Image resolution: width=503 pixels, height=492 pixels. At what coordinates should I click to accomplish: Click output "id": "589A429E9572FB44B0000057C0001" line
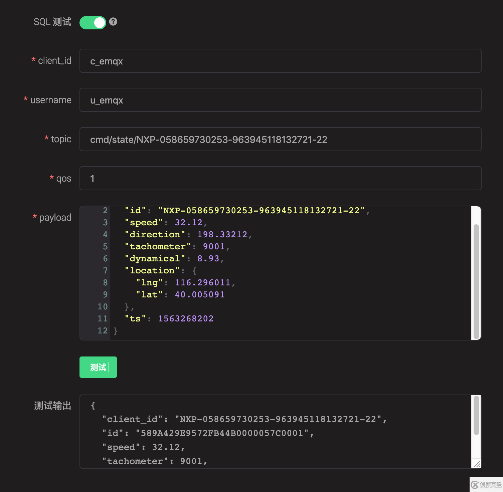point(208,433)
